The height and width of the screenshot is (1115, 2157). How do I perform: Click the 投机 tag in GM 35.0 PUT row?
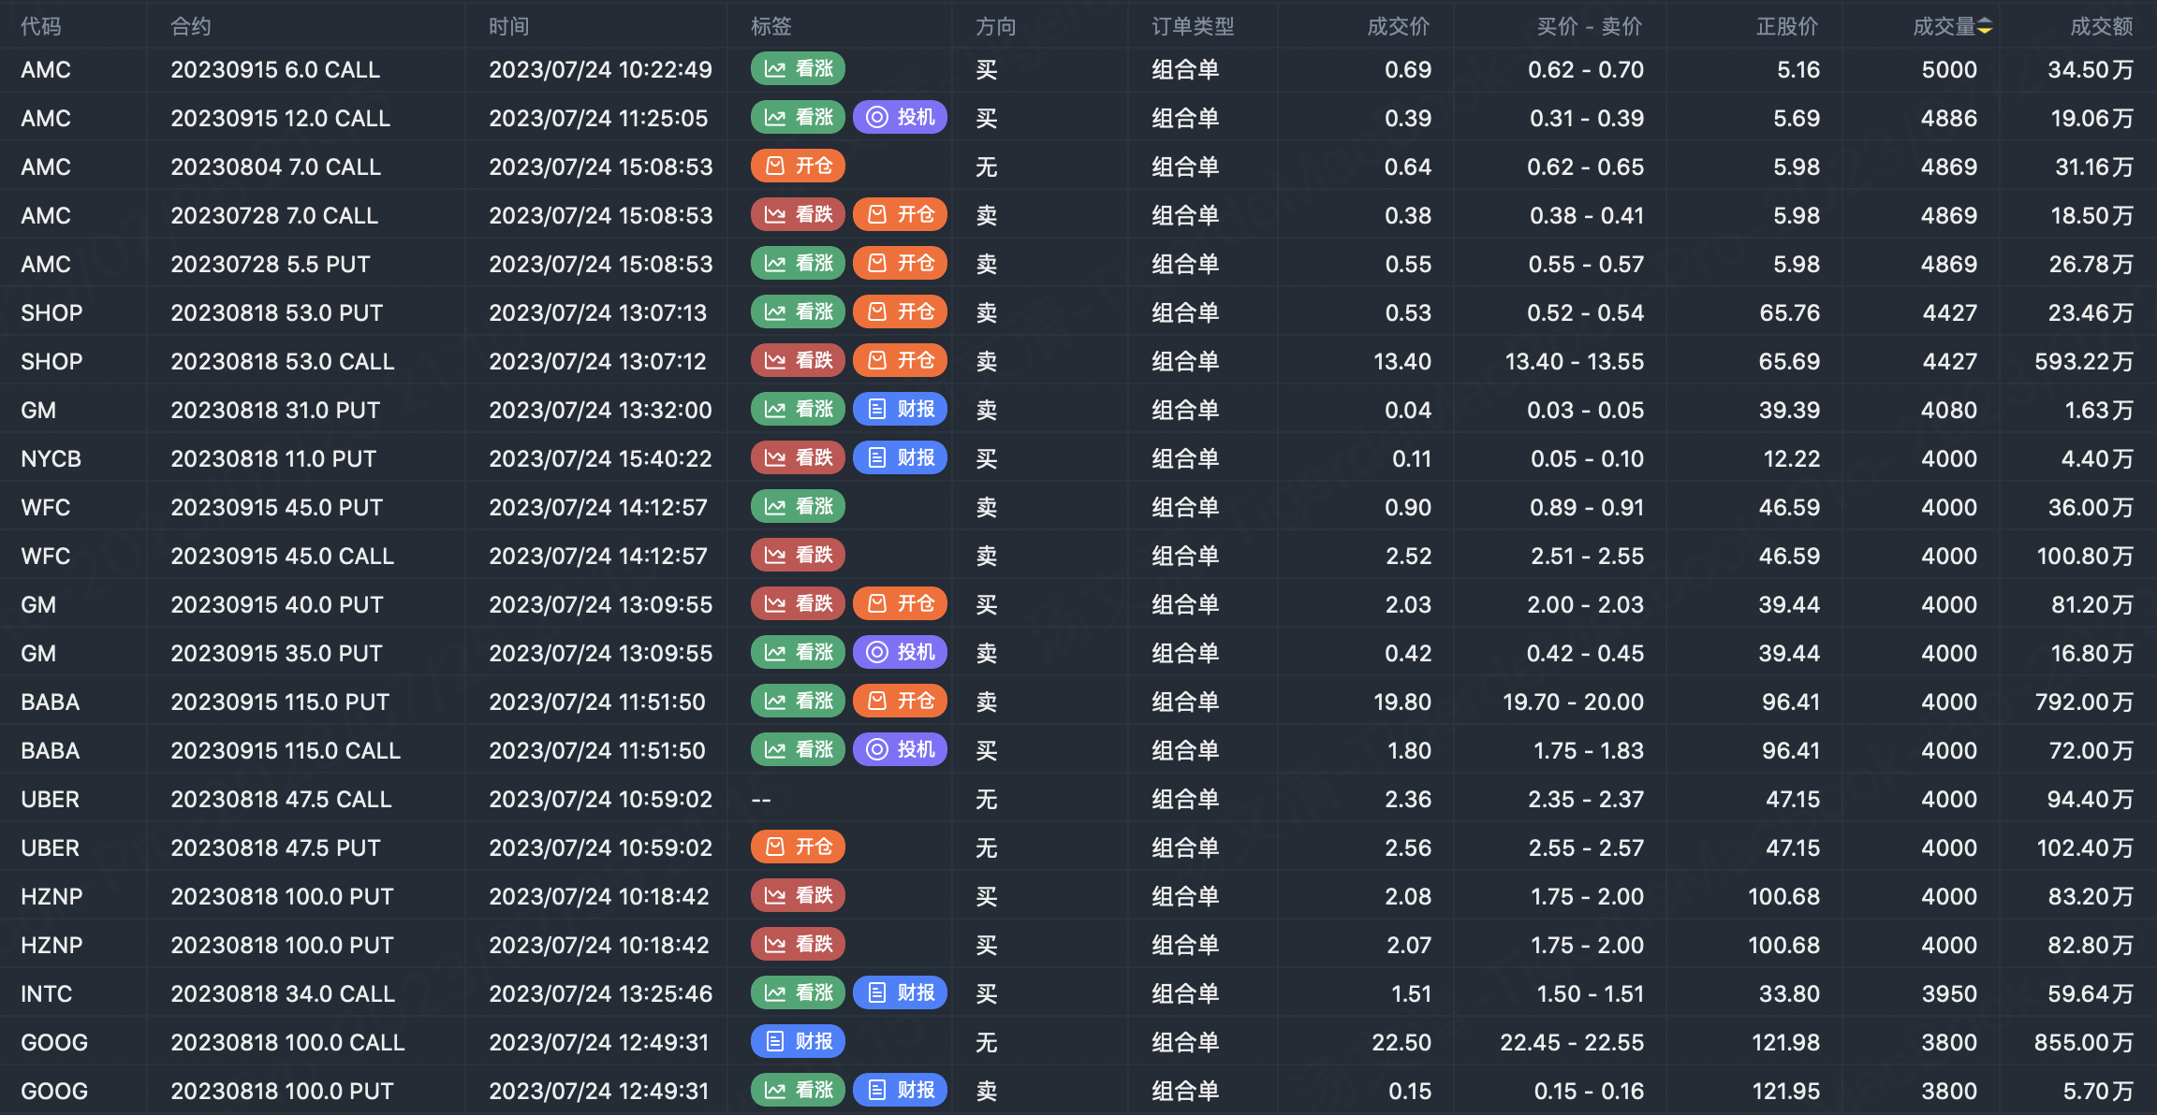tap(901, 652)
